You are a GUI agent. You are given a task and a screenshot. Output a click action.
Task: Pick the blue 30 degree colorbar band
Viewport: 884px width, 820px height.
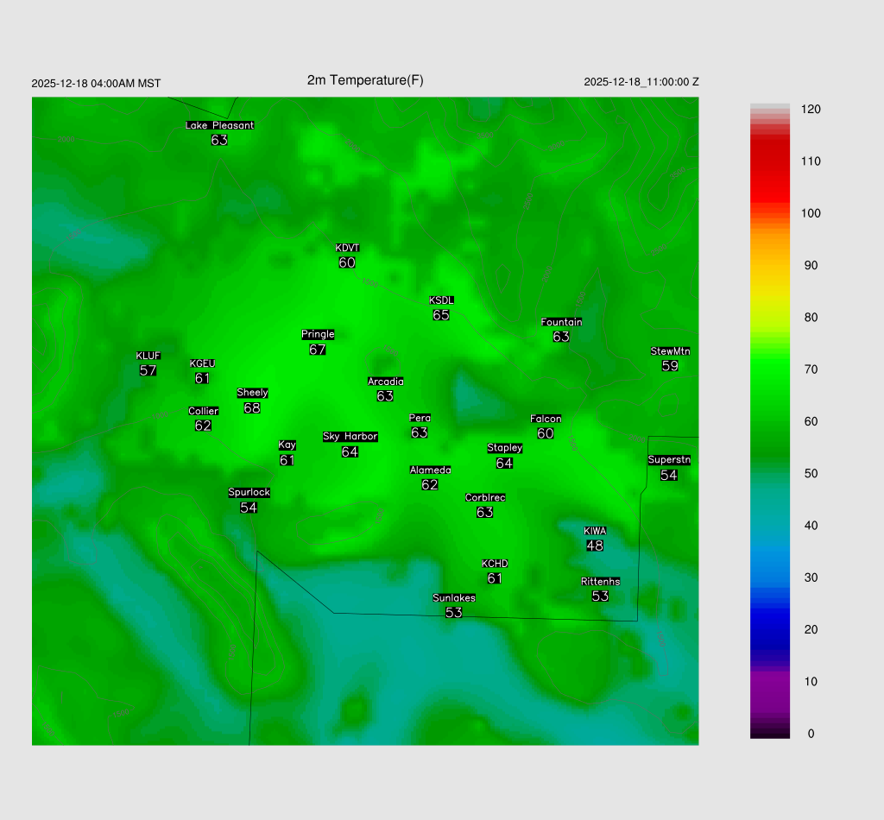770,577
